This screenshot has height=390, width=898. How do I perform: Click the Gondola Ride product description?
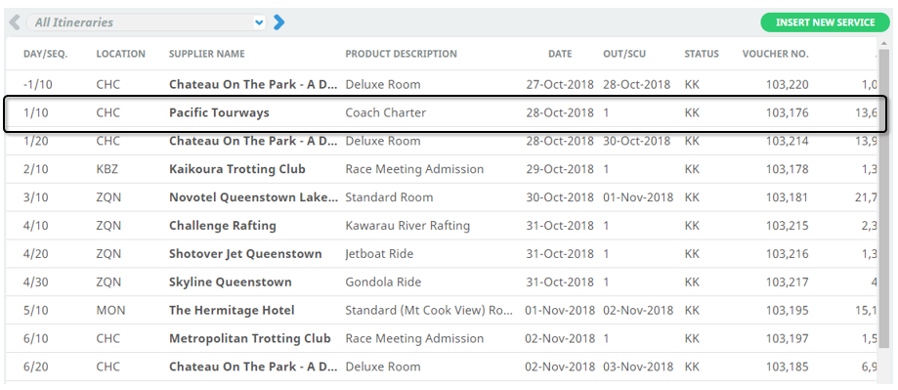[x=383, y=282]
